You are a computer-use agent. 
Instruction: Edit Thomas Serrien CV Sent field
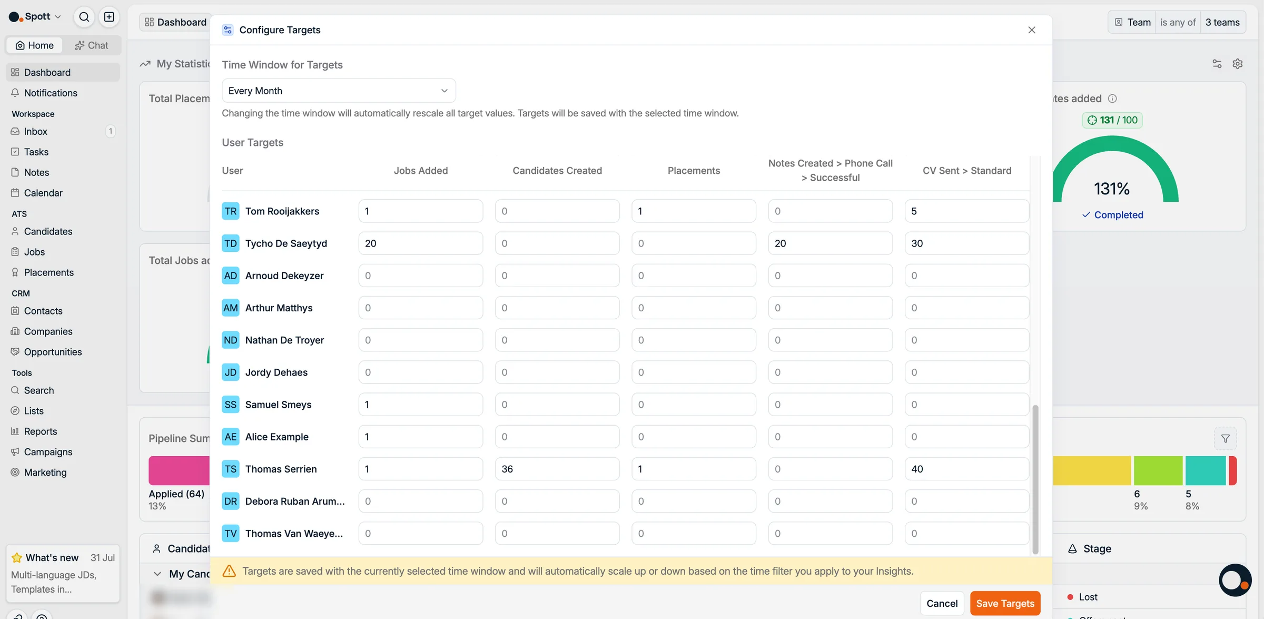(966, 469)
